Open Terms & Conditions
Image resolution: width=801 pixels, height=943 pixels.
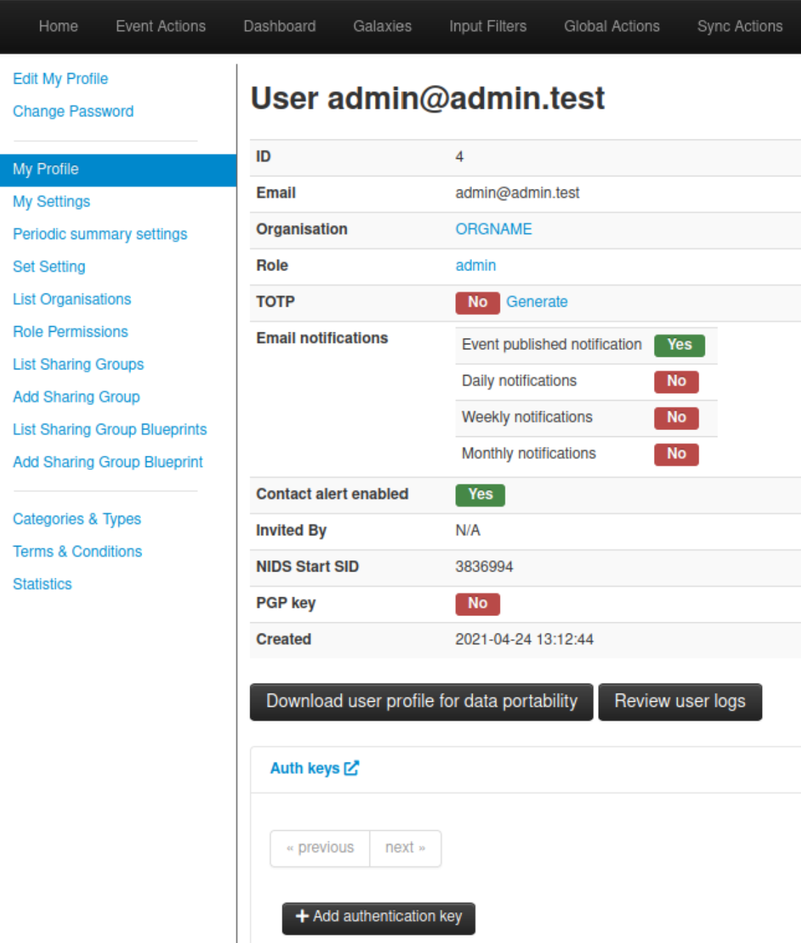[77, 551]
